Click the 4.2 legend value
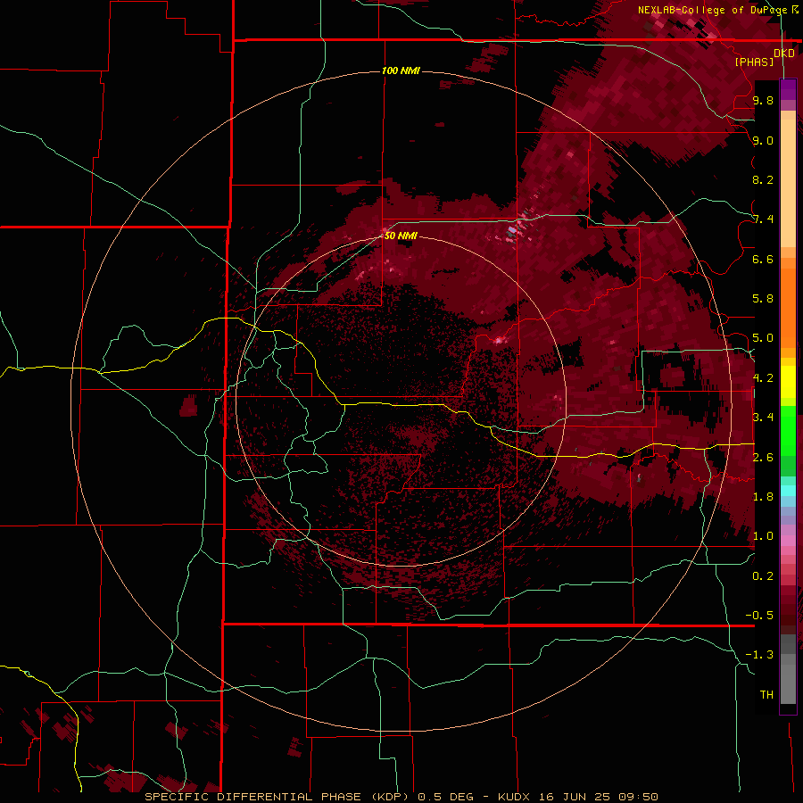 click(x=763, y=378)
